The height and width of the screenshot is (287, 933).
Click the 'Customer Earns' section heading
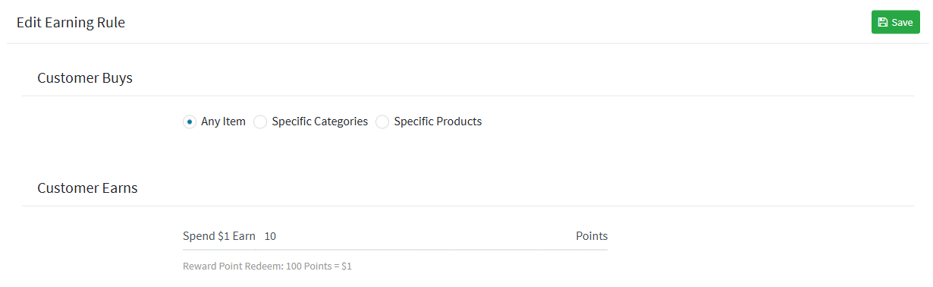[x=87, y=188]
